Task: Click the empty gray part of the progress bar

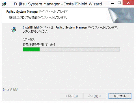Action: (x=80, y=49)
